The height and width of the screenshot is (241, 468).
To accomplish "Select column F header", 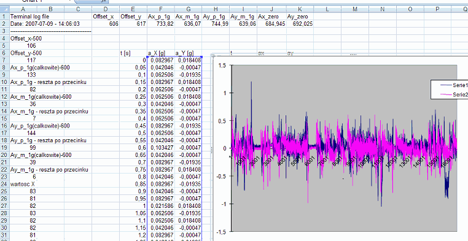I will pos(161,9).
